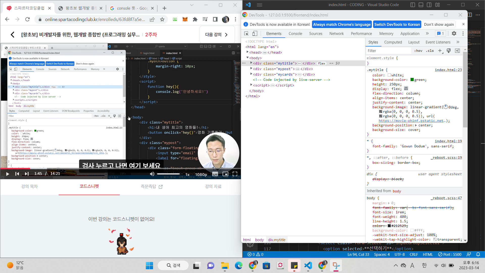Select the body breadcrumb in DevTools
The image size is (485, 273).
[259, 240]
